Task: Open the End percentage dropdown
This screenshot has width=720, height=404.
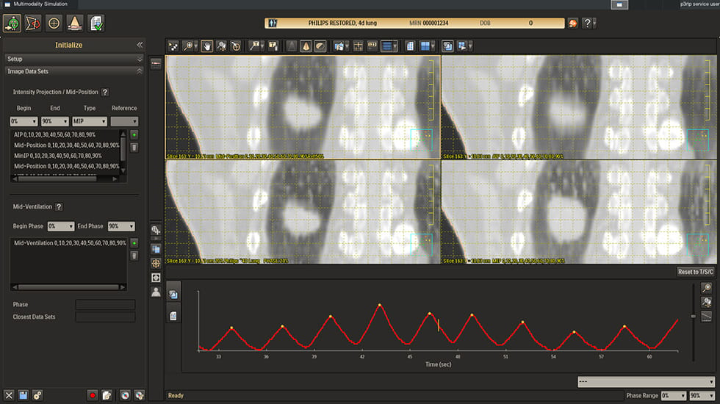Action: (x=54, y=121)
